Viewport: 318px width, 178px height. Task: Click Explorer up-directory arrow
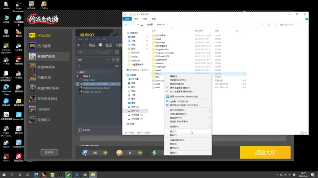click(x=138, y=25)
